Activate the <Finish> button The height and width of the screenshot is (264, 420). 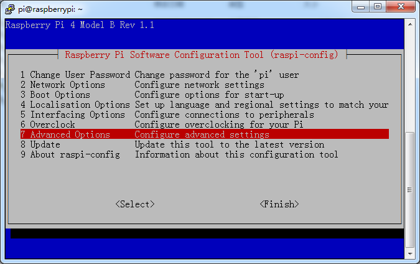(279, 204)
